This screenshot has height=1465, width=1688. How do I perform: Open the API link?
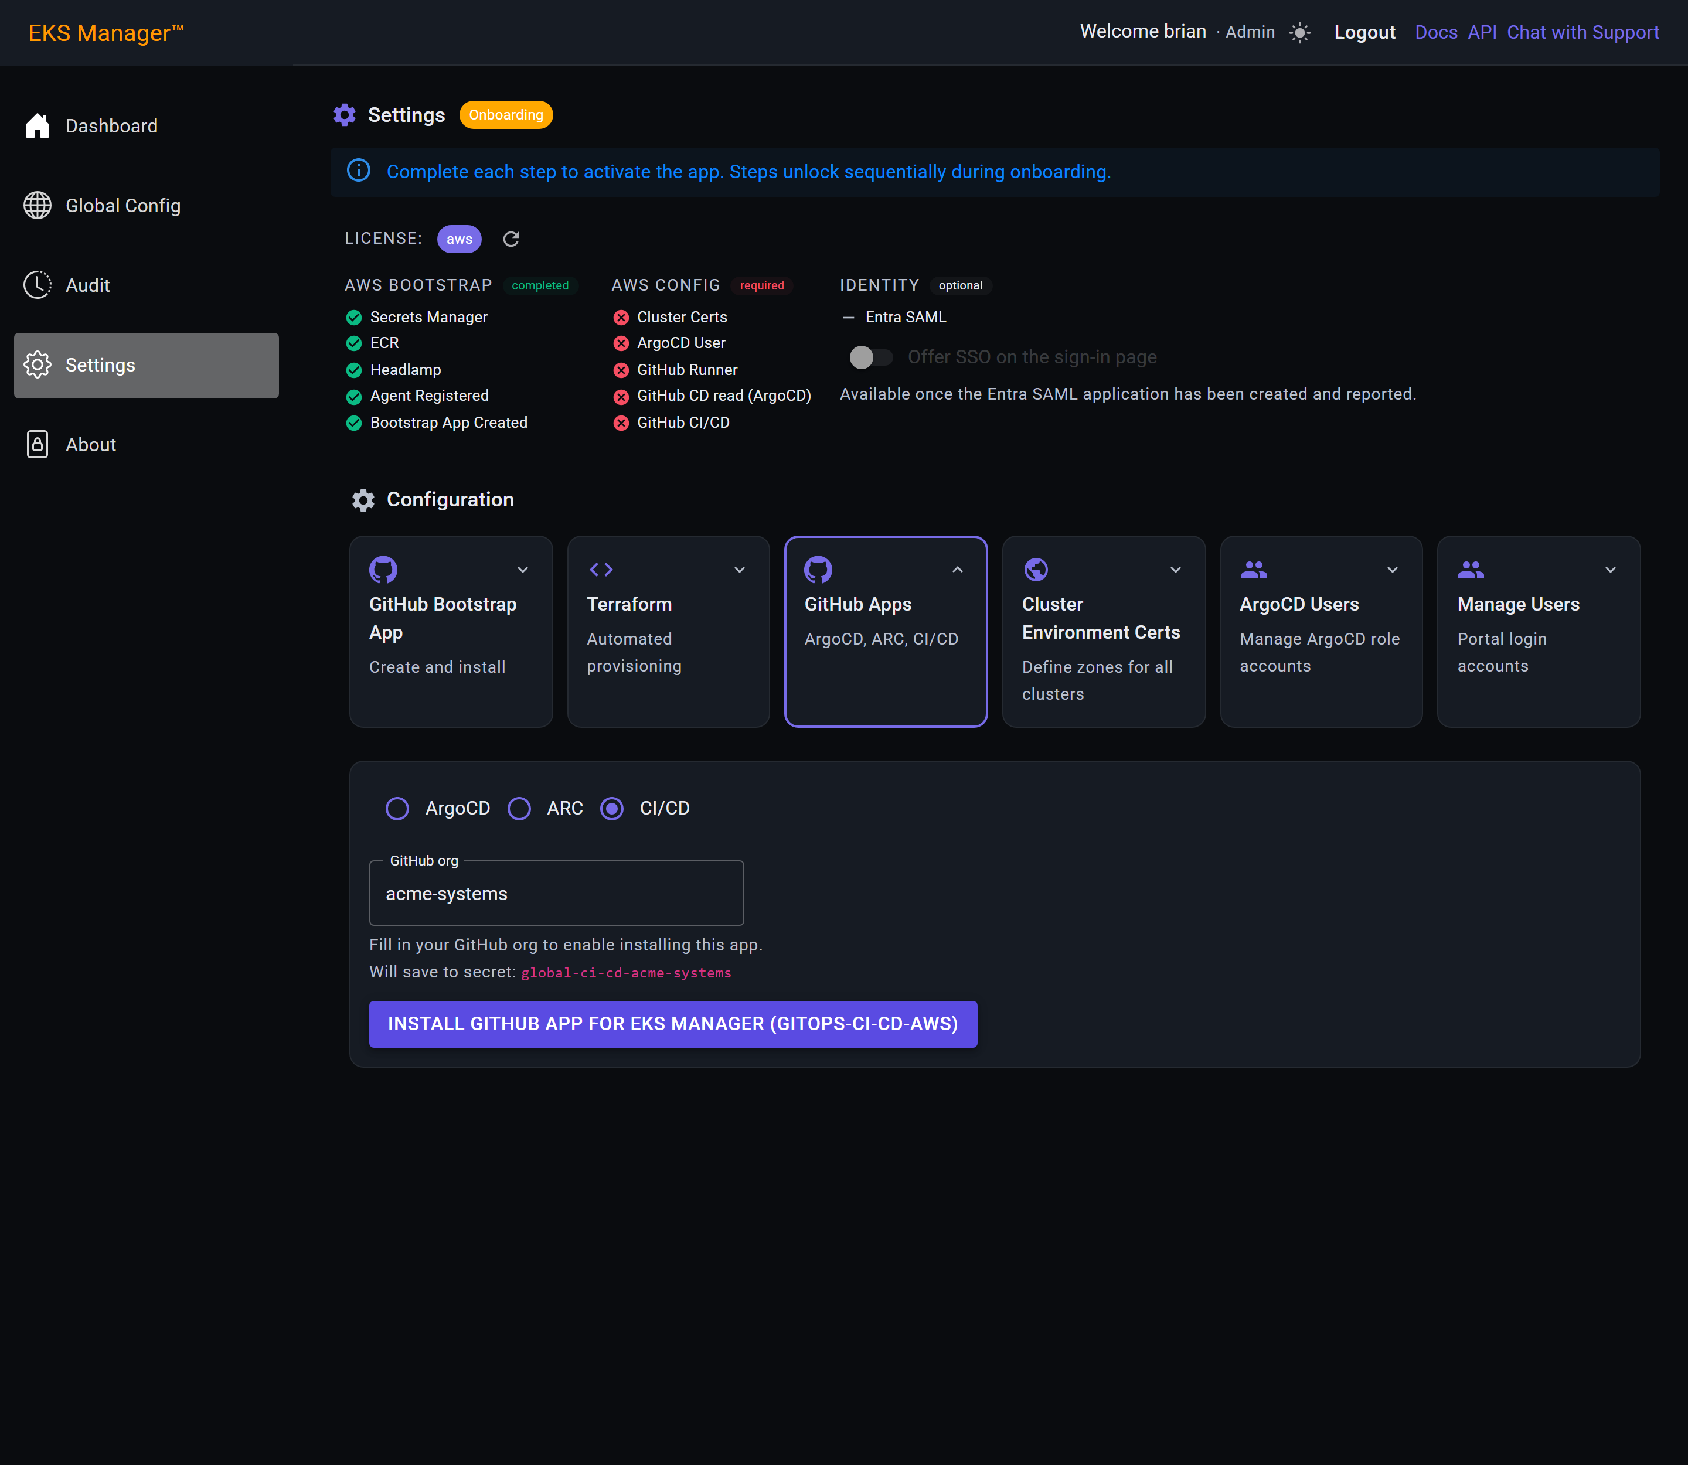(x=1482, y=33)
